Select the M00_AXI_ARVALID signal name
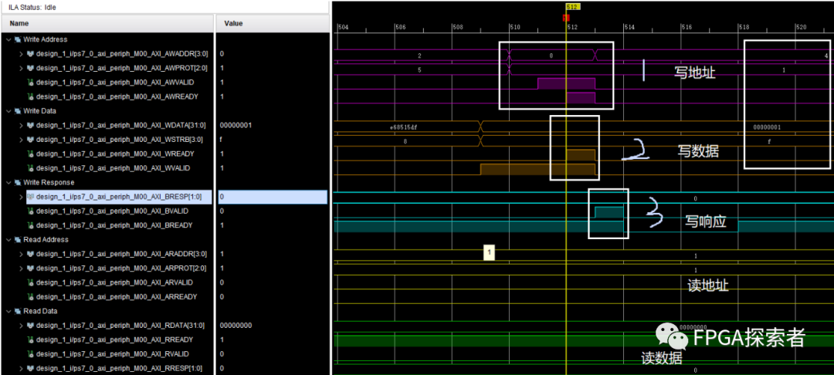 coord(114,282)
